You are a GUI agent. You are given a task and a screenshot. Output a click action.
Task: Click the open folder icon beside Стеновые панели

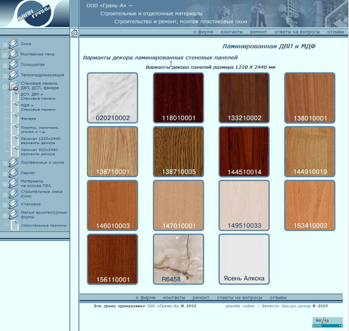[x=13, y=85]
